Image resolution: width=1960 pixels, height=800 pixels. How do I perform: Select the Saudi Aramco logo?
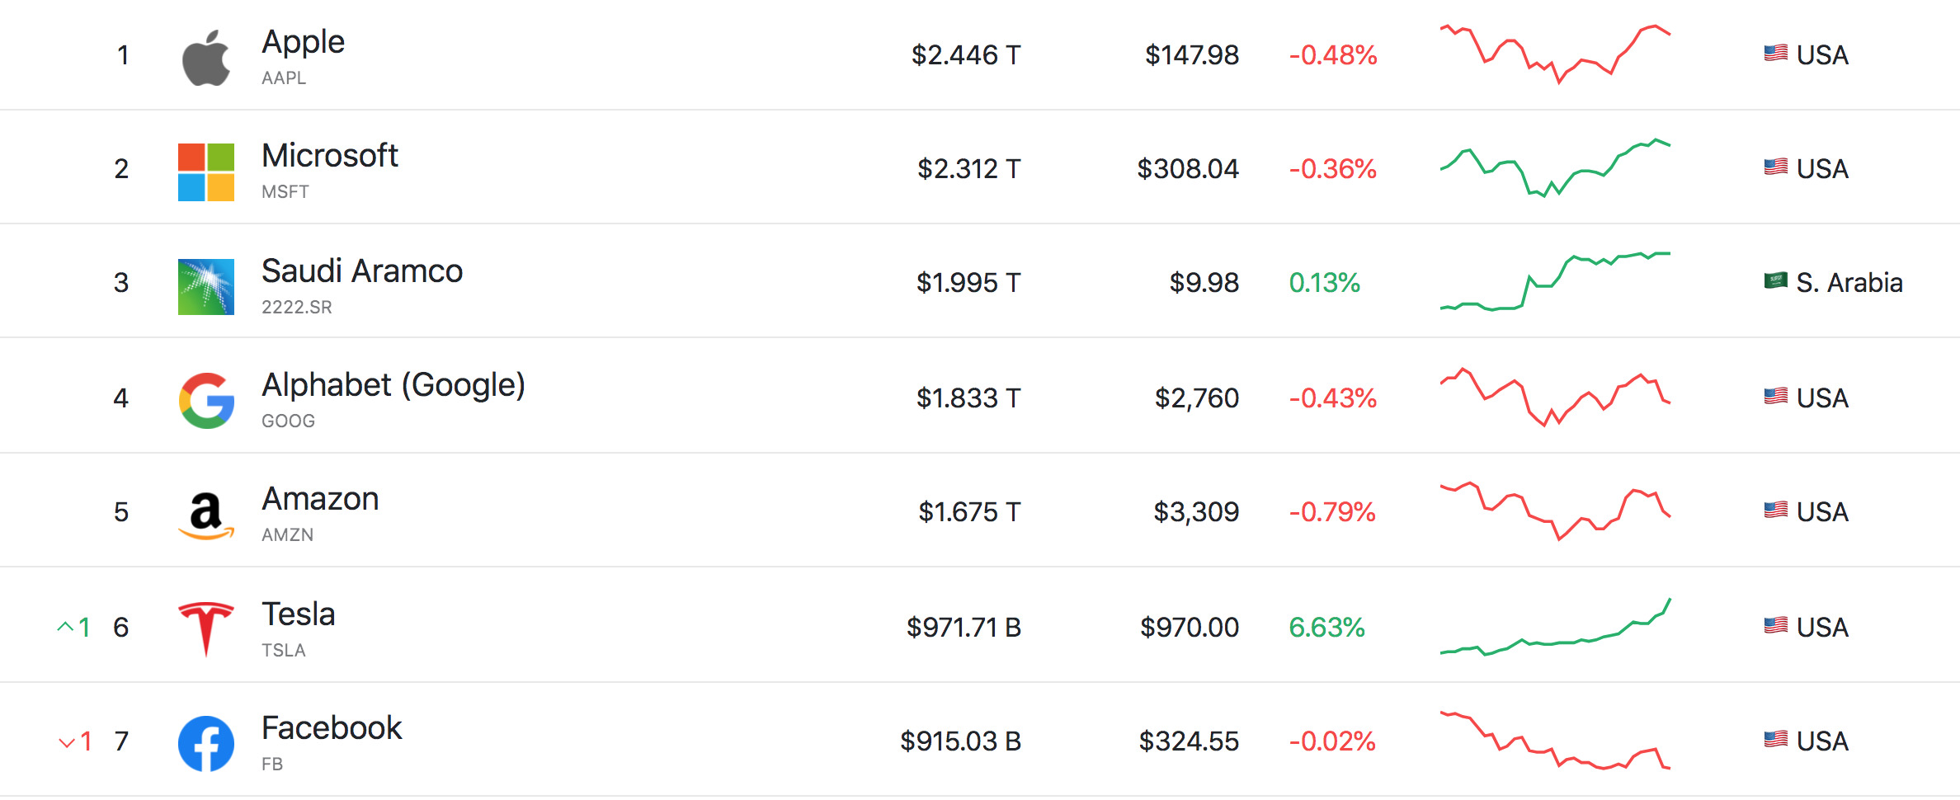206,286
